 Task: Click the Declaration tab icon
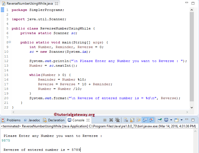pyautogui.click(x=45, y=120)
